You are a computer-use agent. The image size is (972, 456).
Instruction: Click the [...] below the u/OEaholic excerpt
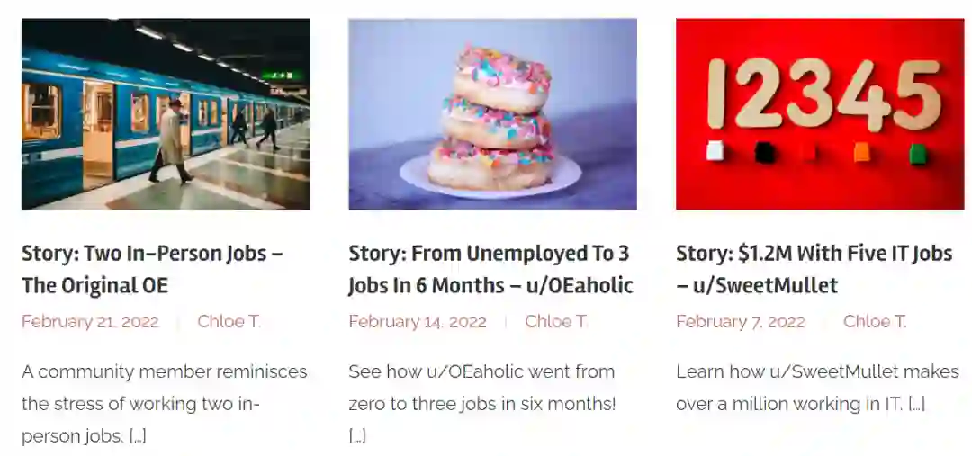(357, 437)
